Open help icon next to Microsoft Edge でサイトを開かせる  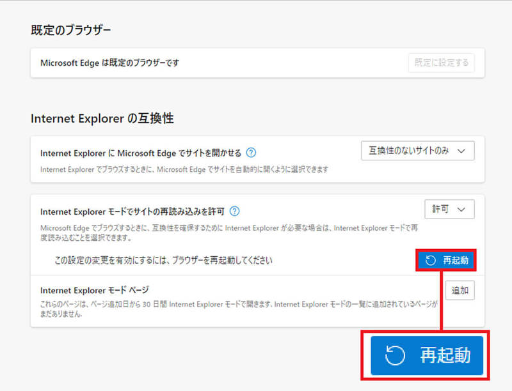click(x=251, y=153)
